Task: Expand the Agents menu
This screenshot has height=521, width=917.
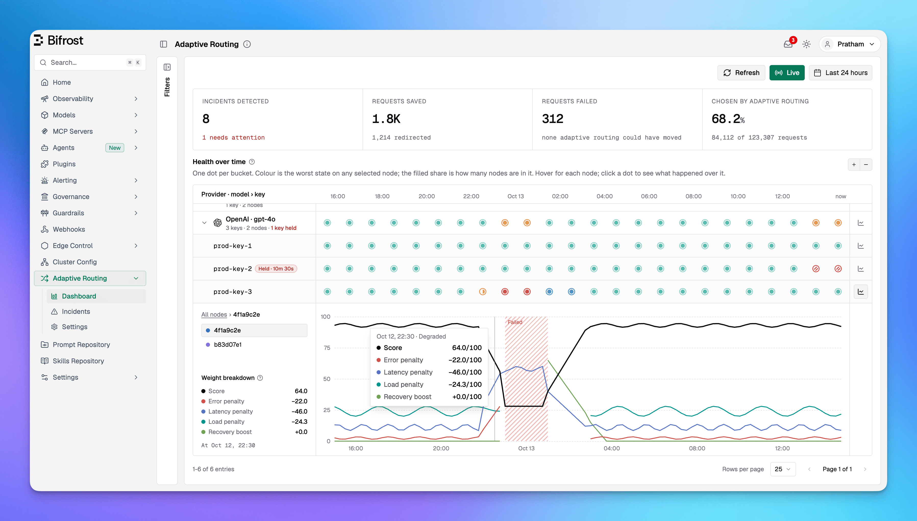Action: (90, 148)
